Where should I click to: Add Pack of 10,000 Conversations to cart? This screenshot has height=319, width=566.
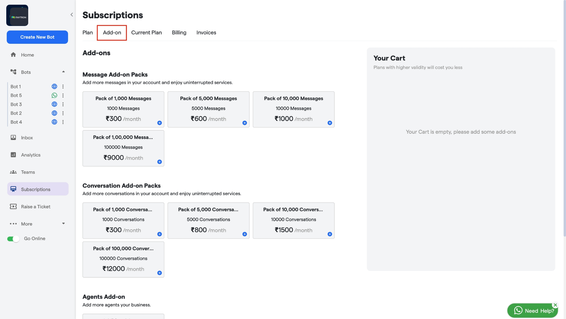330,234
